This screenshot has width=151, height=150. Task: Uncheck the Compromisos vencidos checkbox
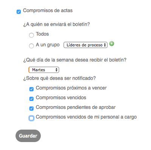click(31, 99)
